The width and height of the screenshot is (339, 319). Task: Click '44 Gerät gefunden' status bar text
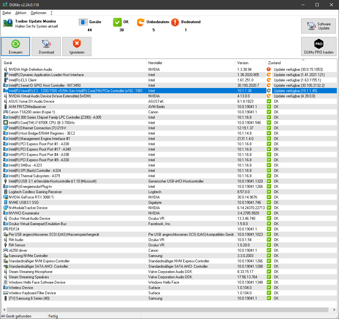tap(16, 316)
